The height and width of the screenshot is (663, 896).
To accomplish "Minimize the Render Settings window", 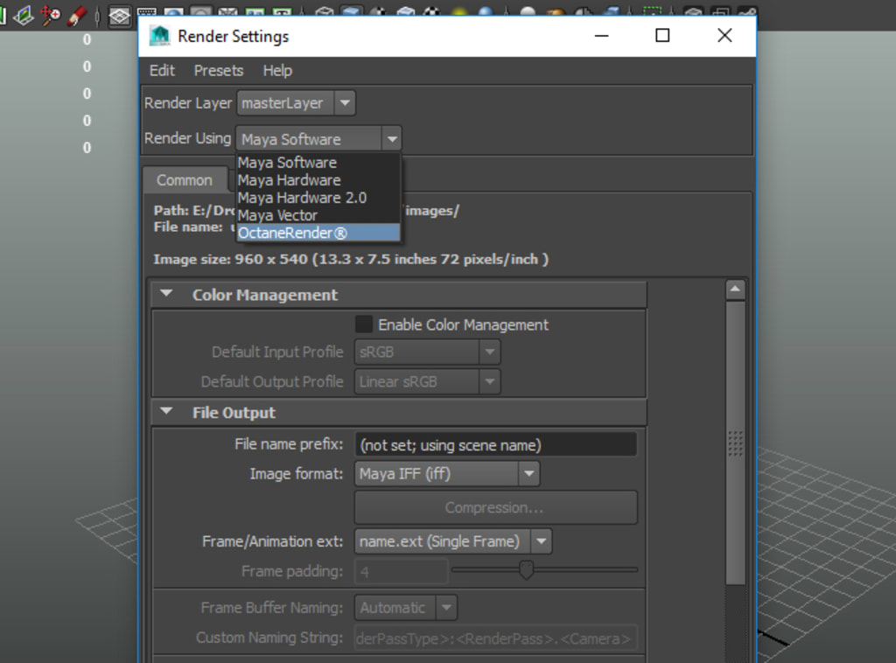I will [x=601, y=35].
